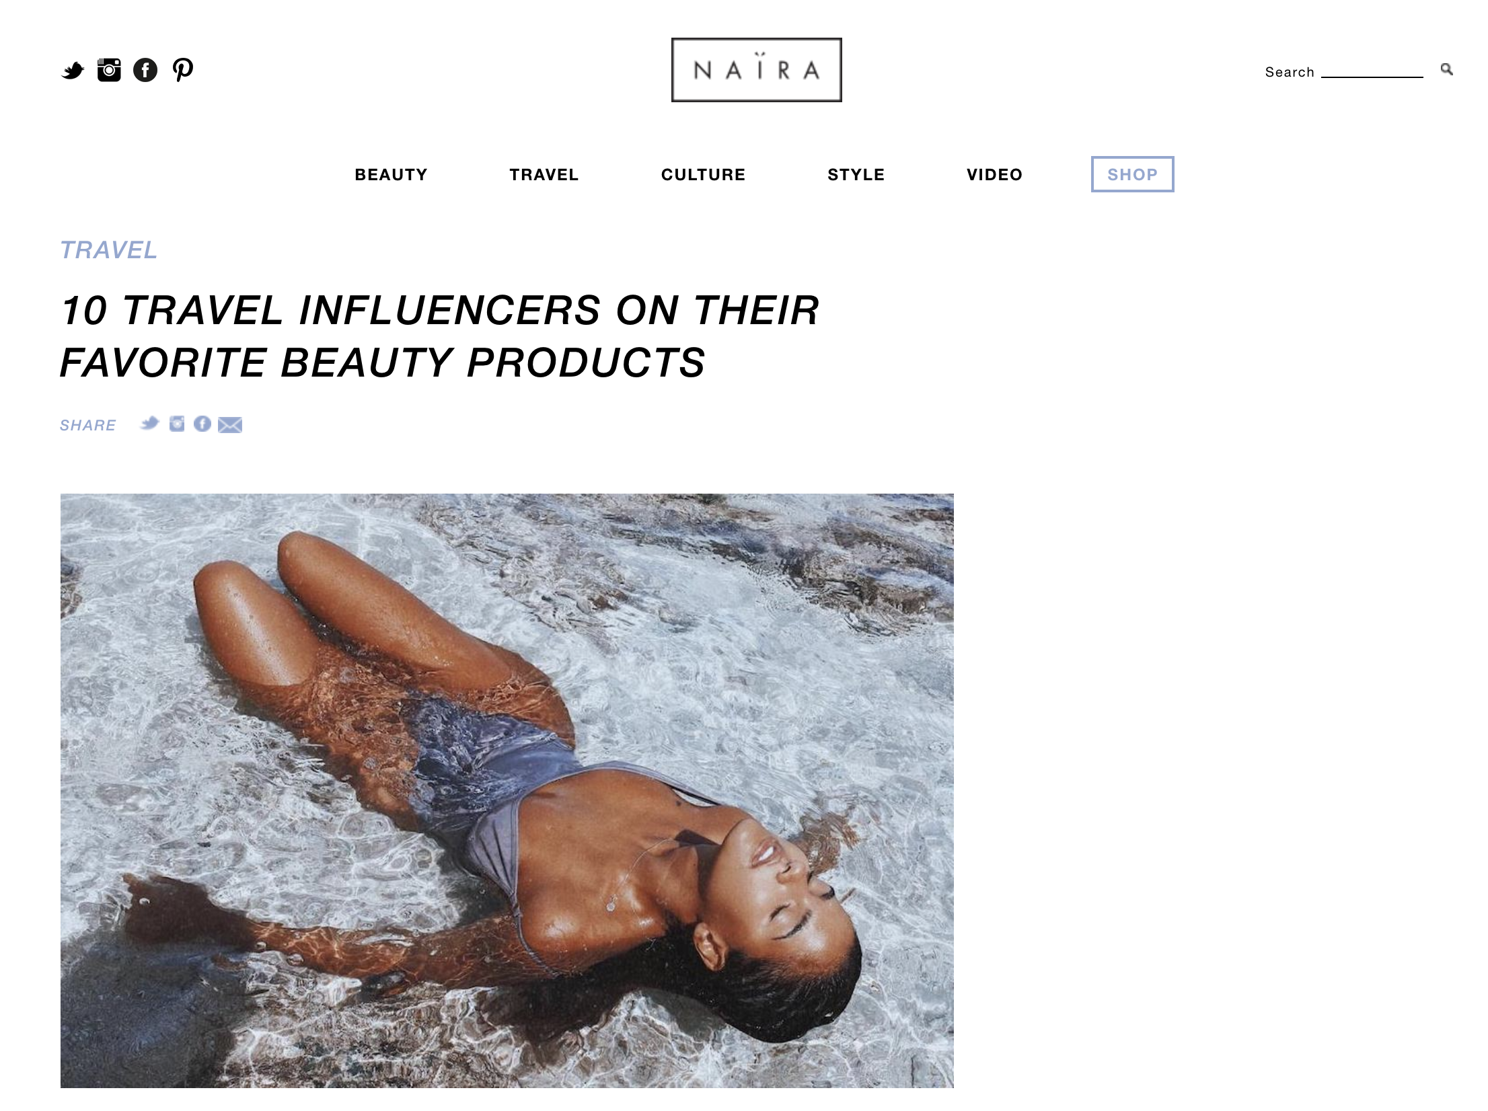Click the search magnifier icon
This screenshot has width=1488, height=1111.
1446,69
